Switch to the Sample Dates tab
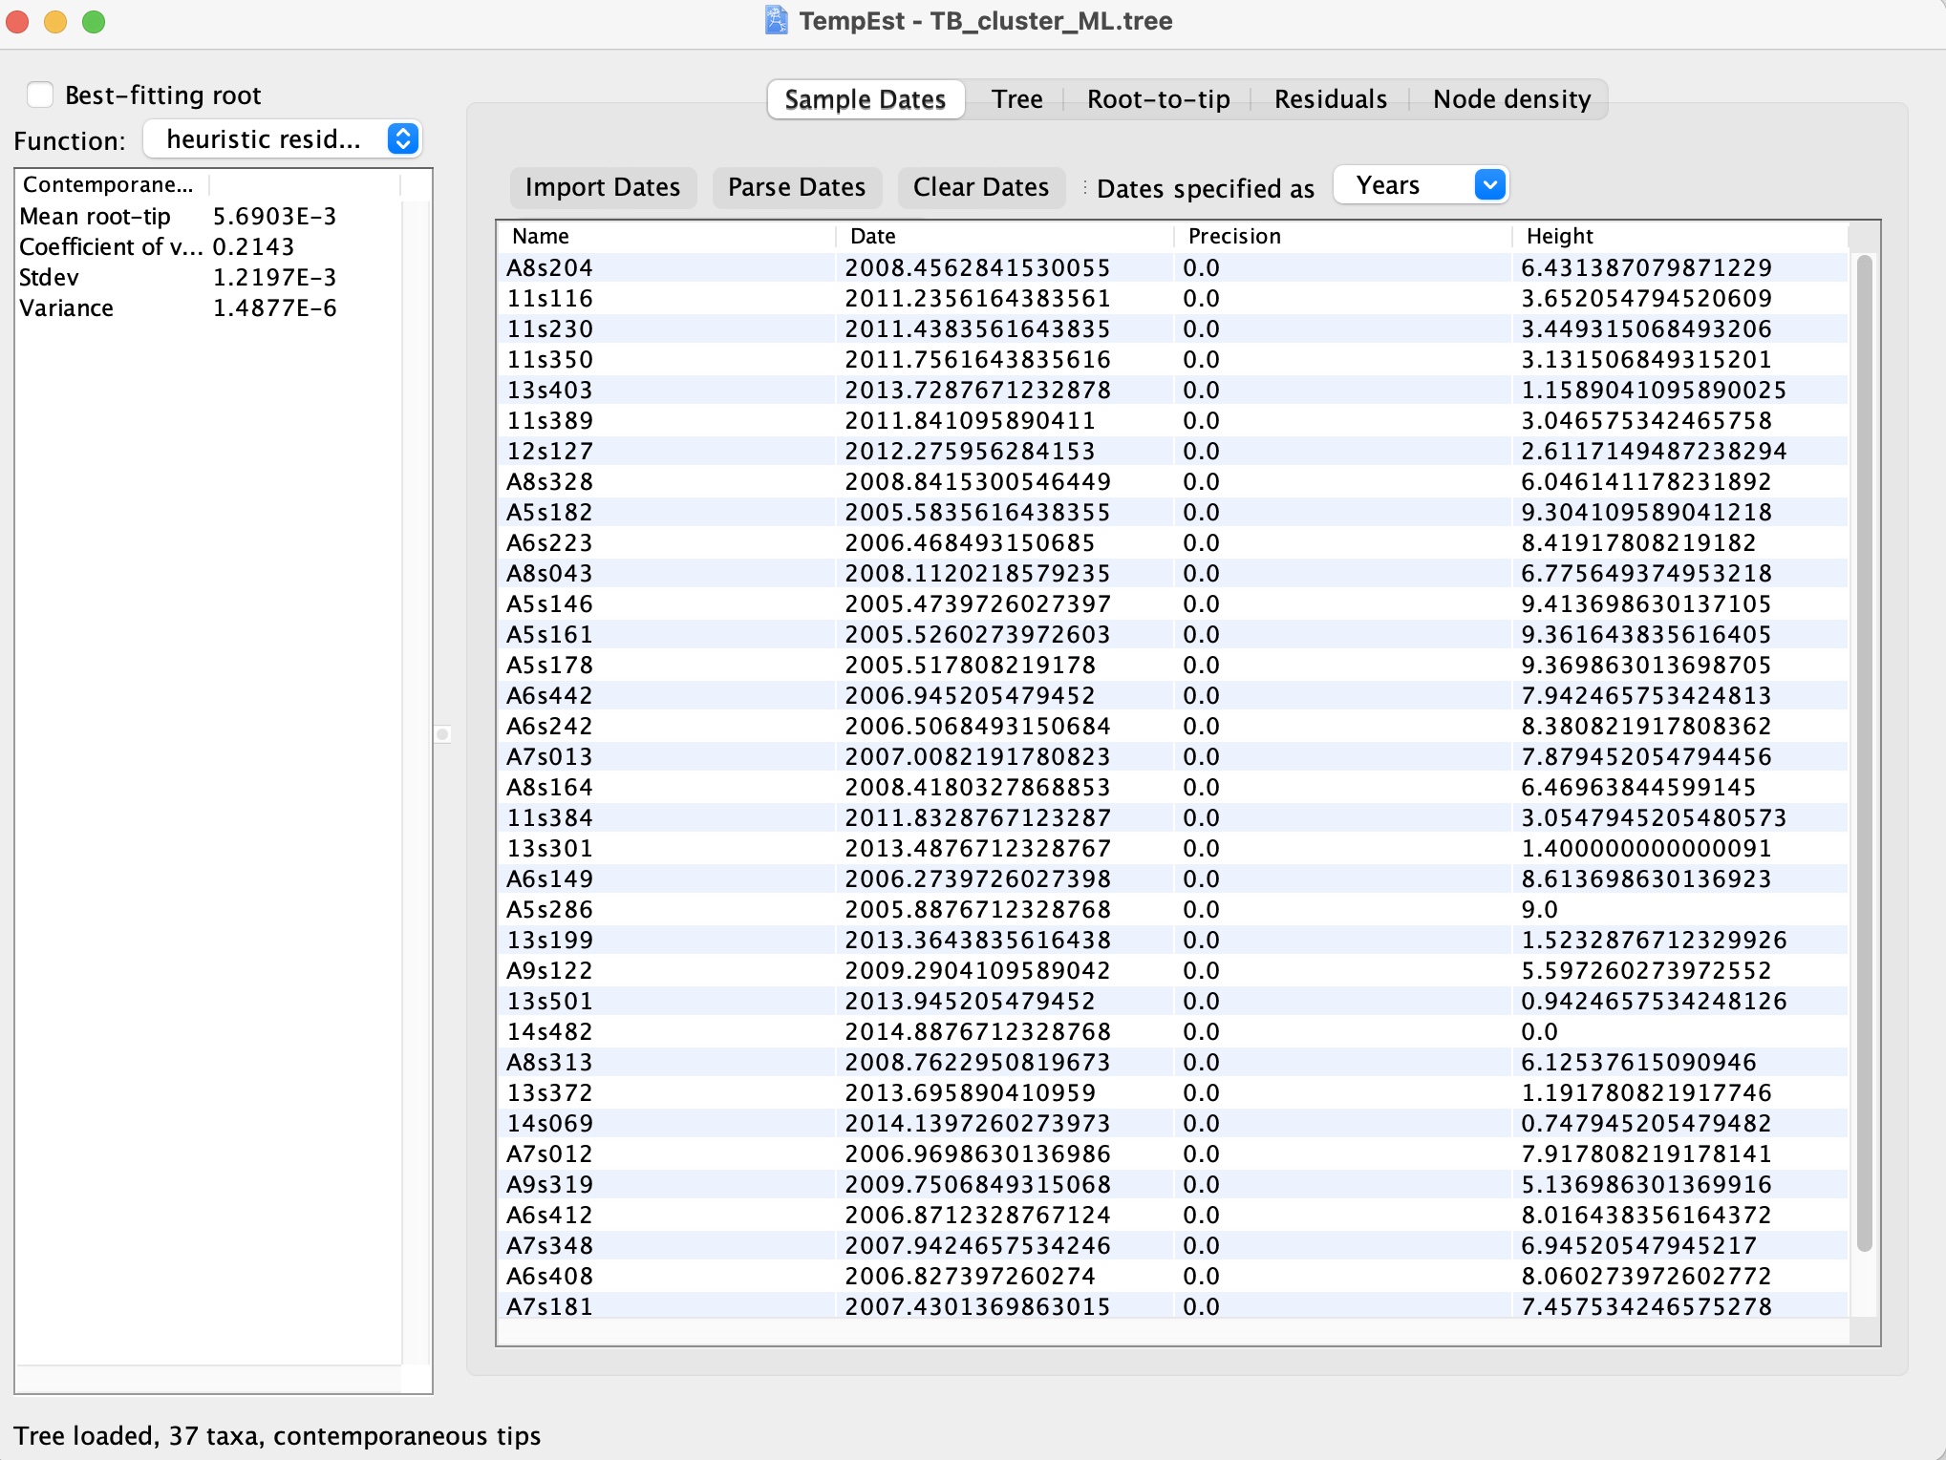This screenshot has height=1460, width=1946. tap(865, 99)
